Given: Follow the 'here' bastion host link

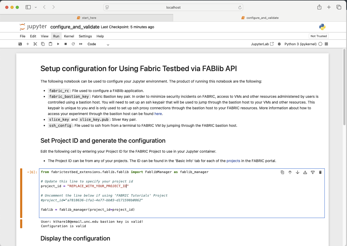Looking at the screenshot, I should tap(158, 114).
